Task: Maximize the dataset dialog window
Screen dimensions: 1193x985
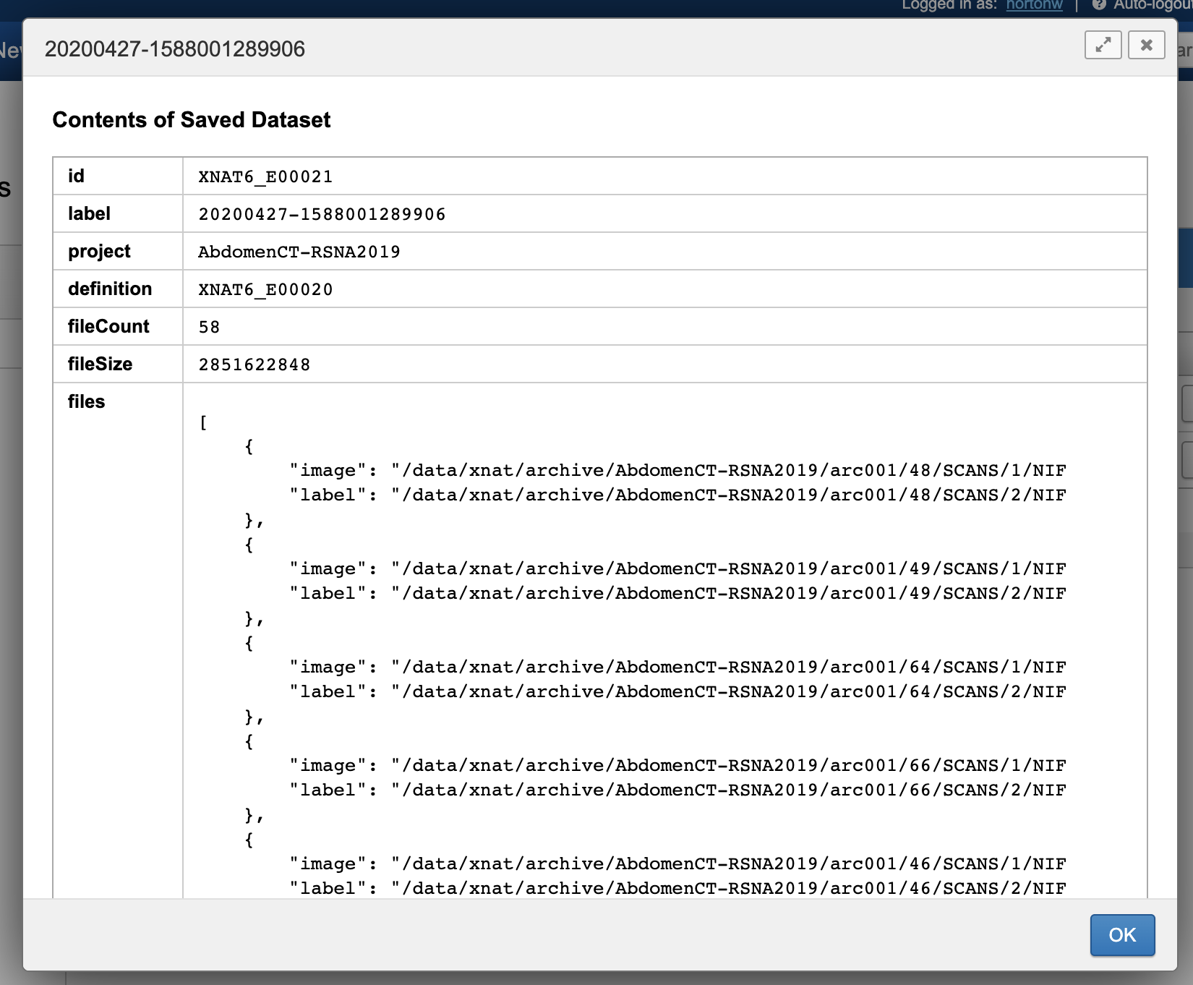Action: pyautogui.click(x=1103, y=45)
